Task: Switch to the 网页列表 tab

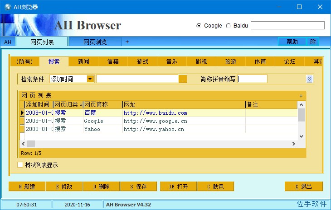Action: (42, 42)
